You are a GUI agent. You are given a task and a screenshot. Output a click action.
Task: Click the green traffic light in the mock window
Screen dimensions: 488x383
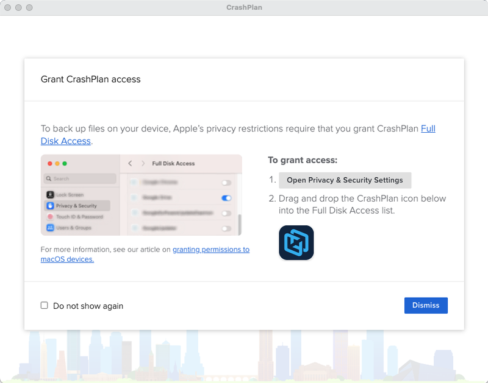click(65, 163)
